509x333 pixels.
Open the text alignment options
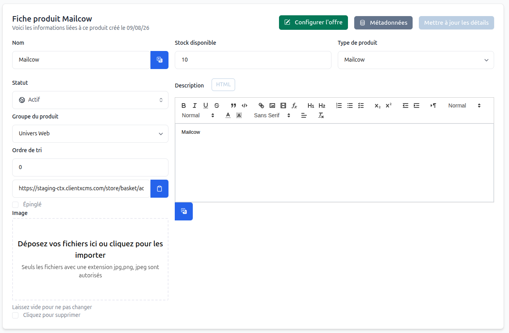(304, 115)
